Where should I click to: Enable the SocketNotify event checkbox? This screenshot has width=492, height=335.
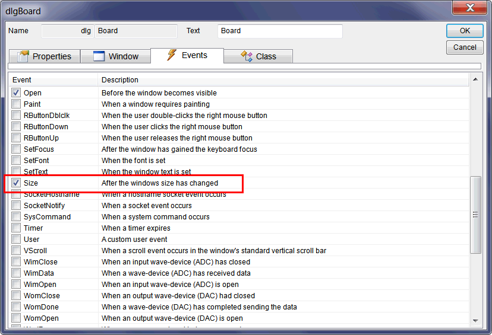pos(16,205)
